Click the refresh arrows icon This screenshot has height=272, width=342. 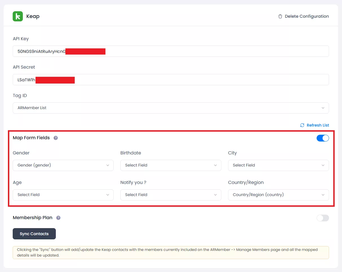coord(302,125)
